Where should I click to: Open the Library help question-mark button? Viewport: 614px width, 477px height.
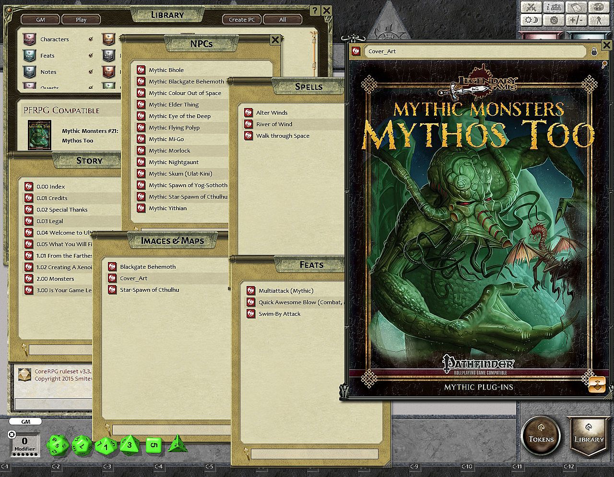[315, 11]
